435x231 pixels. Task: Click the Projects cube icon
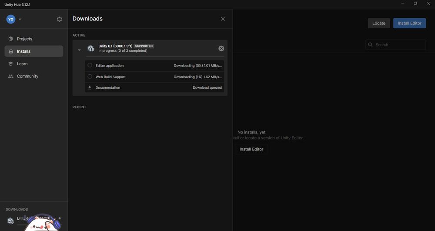[x=10, y=39]
